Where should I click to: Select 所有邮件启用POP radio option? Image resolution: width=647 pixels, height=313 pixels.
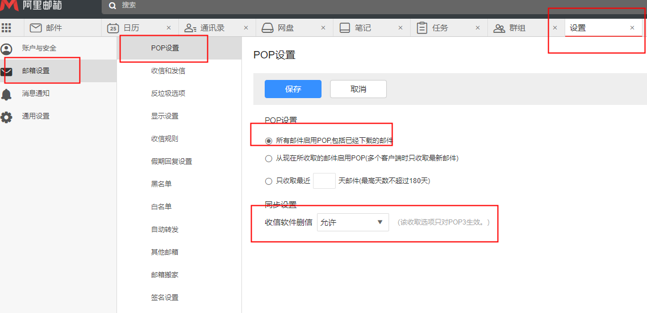click(x=269, y=141)
